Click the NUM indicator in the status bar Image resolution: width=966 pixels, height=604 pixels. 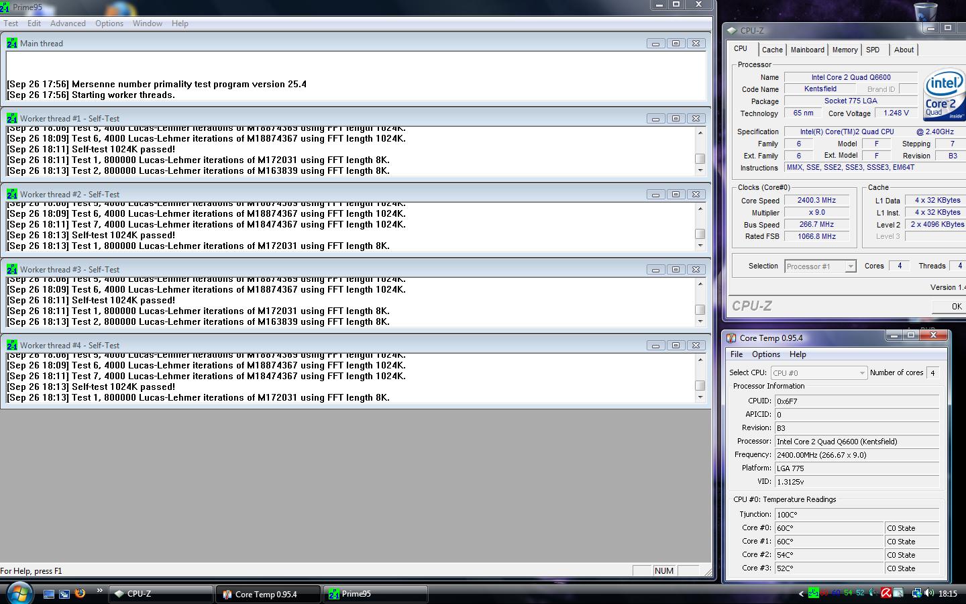(664, 570)
